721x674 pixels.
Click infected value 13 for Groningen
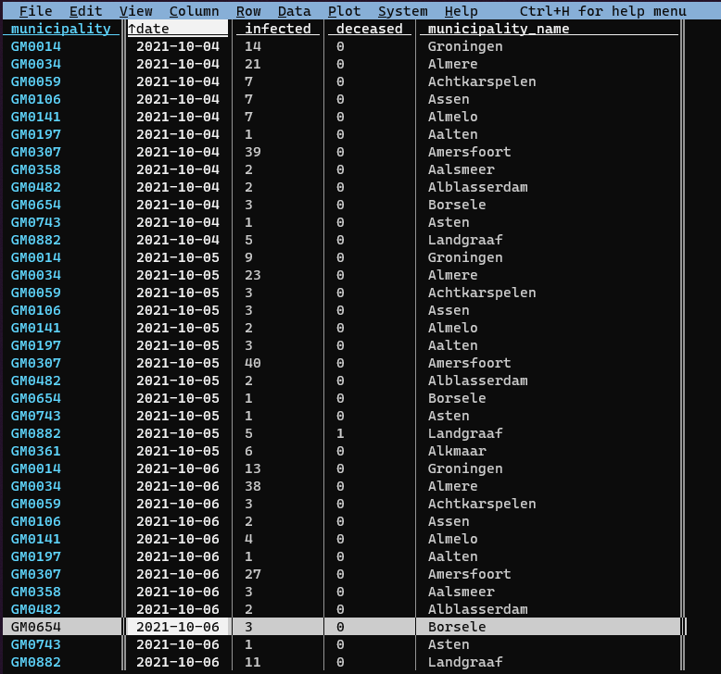pyautogui.click(x=253, y=468)
